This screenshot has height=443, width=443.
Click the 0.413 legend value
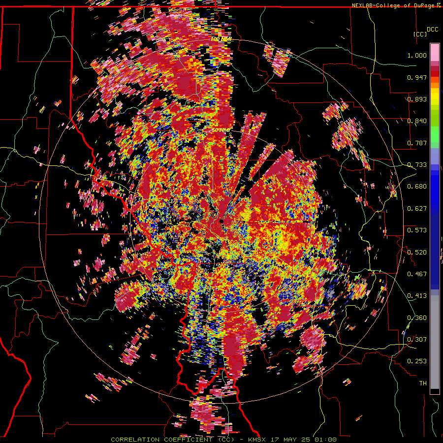click(x=417, y=296)
